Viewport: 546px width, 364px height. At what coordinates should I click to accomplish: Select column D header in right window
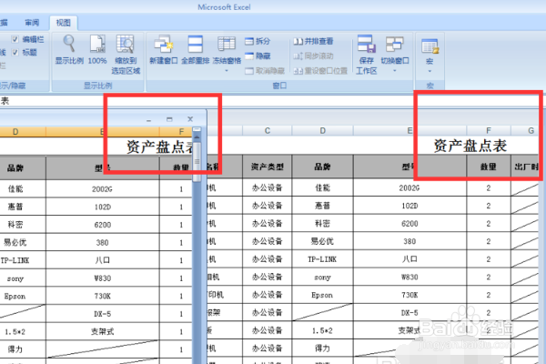(323, 131)
